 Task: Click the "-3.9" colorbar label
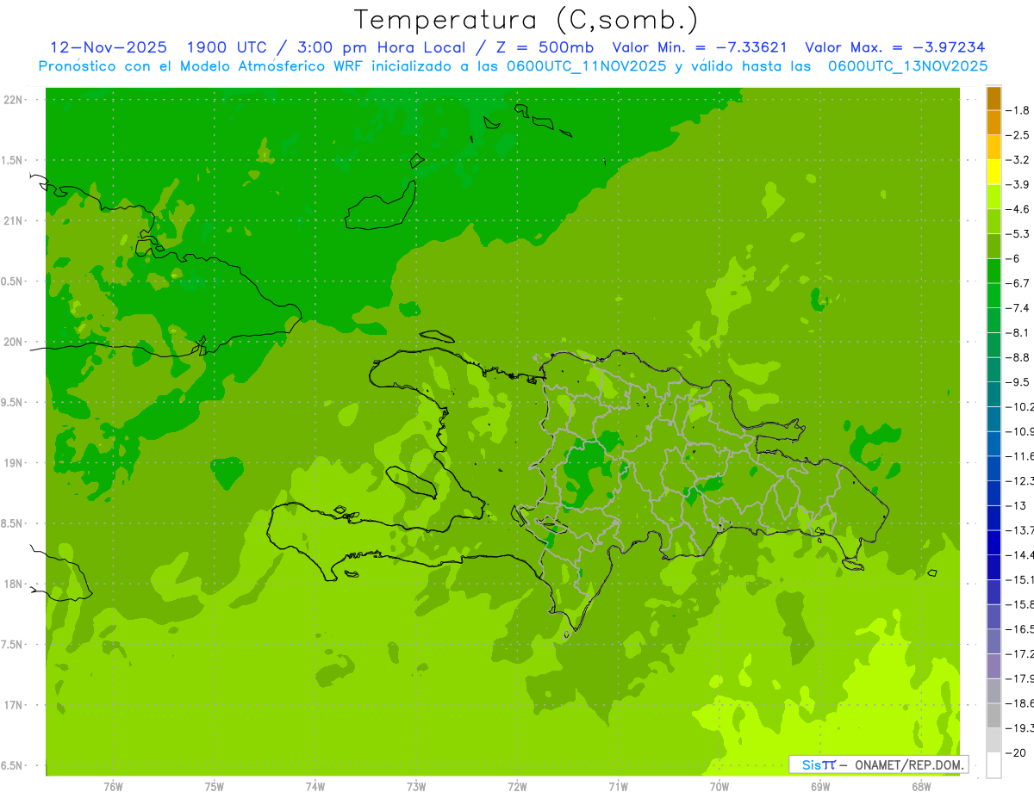(1018, 184)
